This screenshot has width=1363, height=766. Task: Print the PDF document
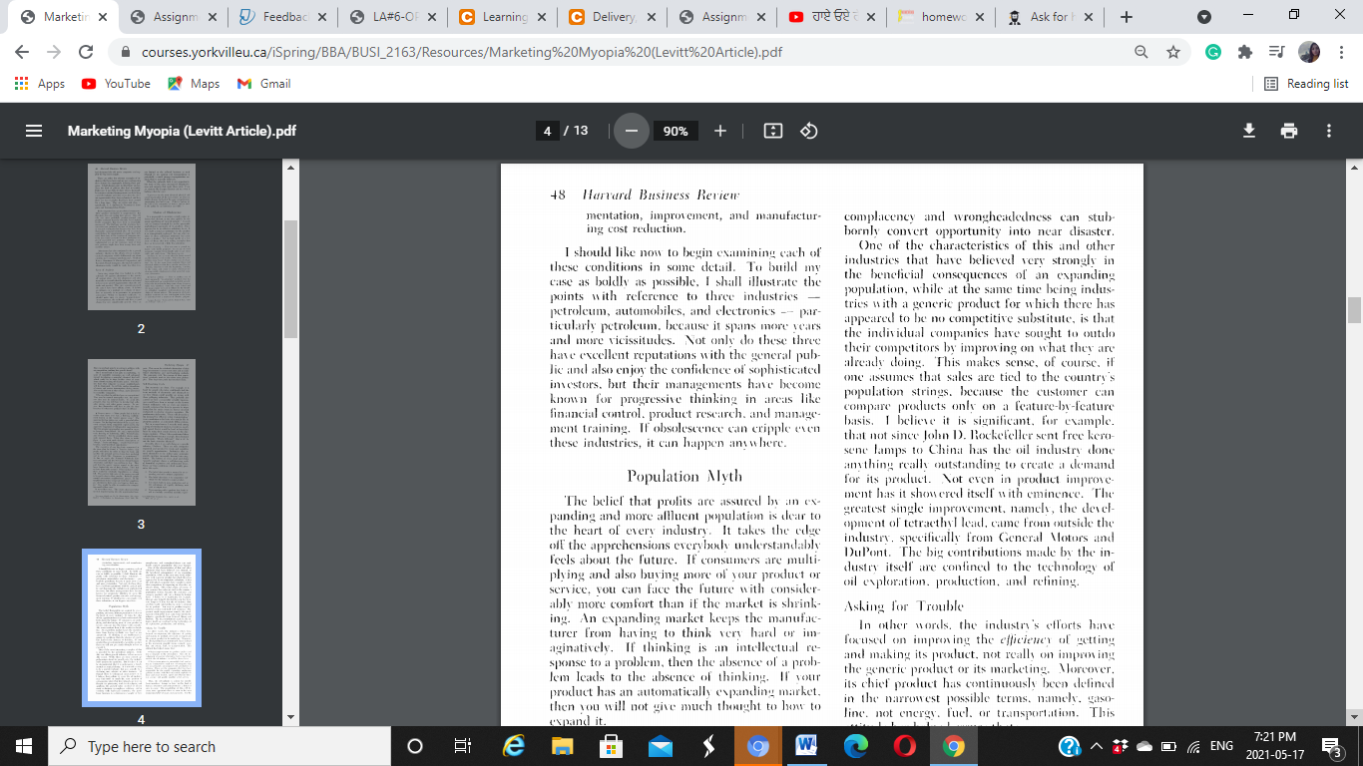point(1289,131)
